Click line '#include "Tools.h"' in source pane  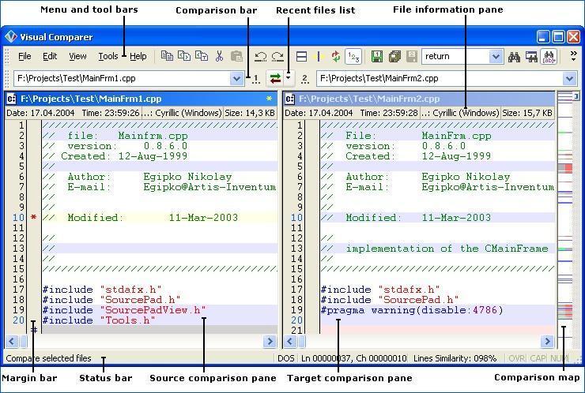click(x=99, y=320)
